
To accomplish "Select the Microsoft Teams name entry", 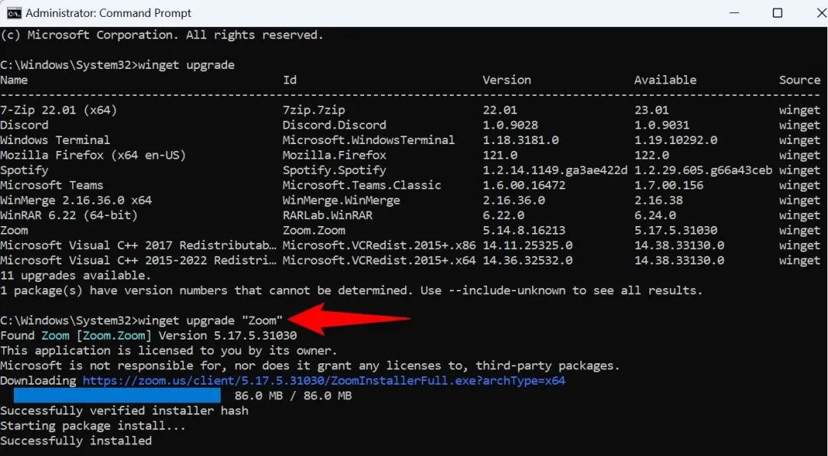I will point(52,185).
